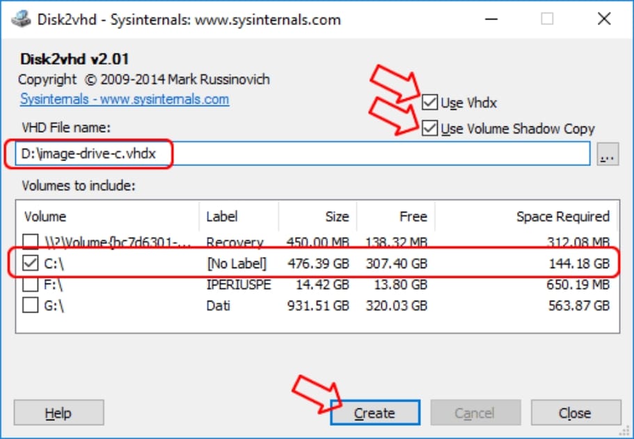The width and height of the screenshot is (634, 439).
Task: Check the Recovery volume checkbox
Action: [31, 242]
